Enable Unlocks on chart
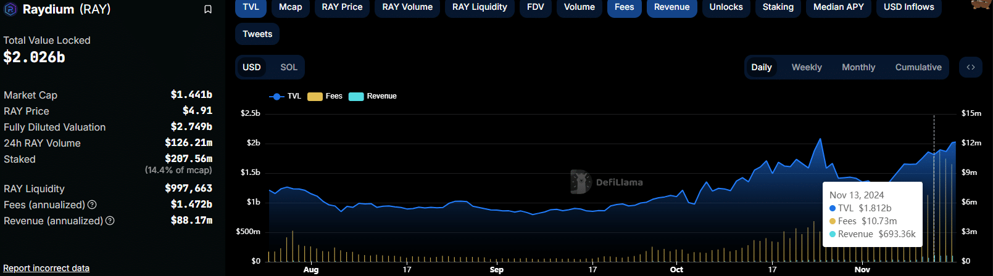This screenshot has width=993, height=276. (x=726, y=7)
